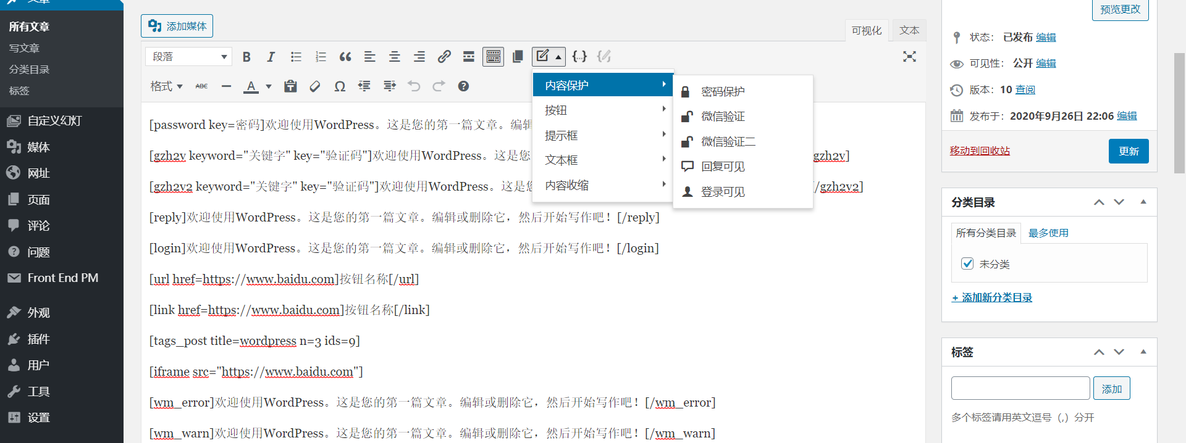This screenshot has width=1186, height=443.
Task: Clear formatting with eraser icon
Action: tap(315, 86)
